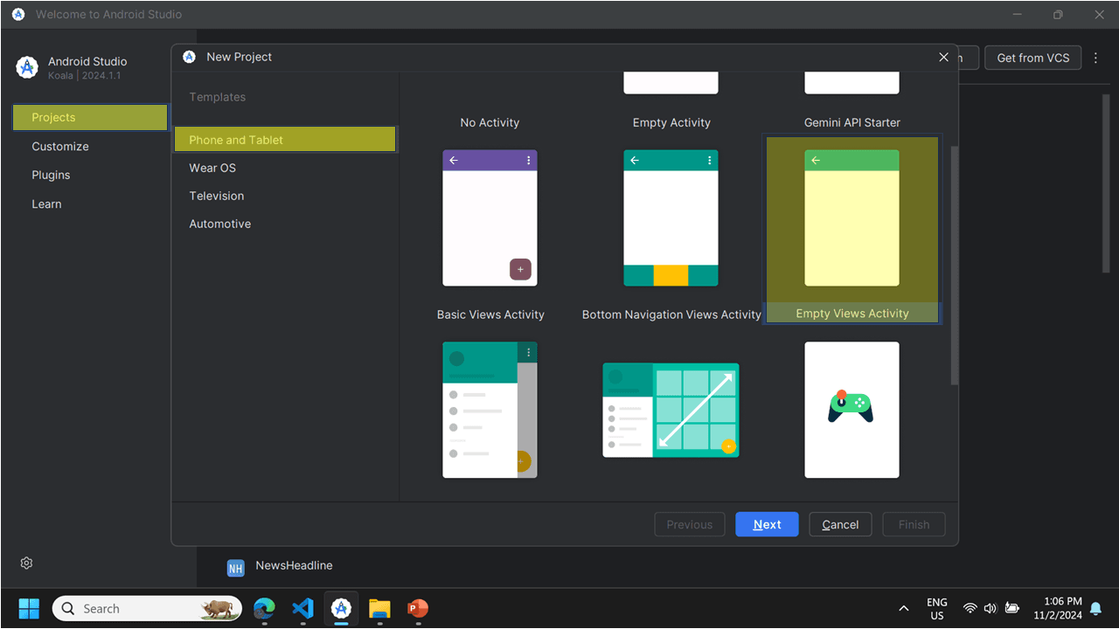Select Television category
Viewport: 1119px width, 629px height.
coord(217,196)
